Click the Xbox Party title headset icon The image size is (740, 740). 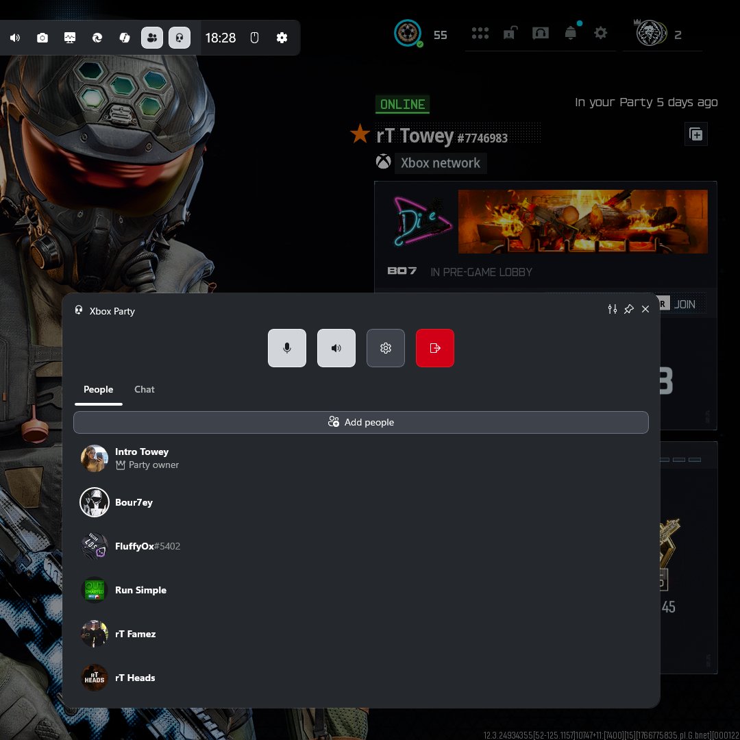pyautogui.click(x=79, y=310)
